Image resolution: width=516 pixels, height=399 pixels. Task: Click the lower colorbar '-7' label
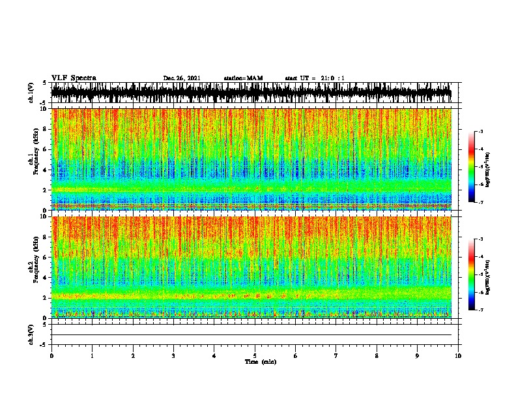(x=481, y=310)
